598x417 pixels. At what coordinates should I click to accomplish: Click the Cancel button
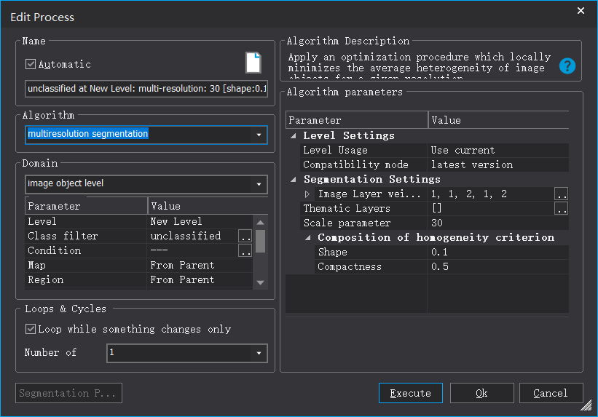tap(551, 393)
